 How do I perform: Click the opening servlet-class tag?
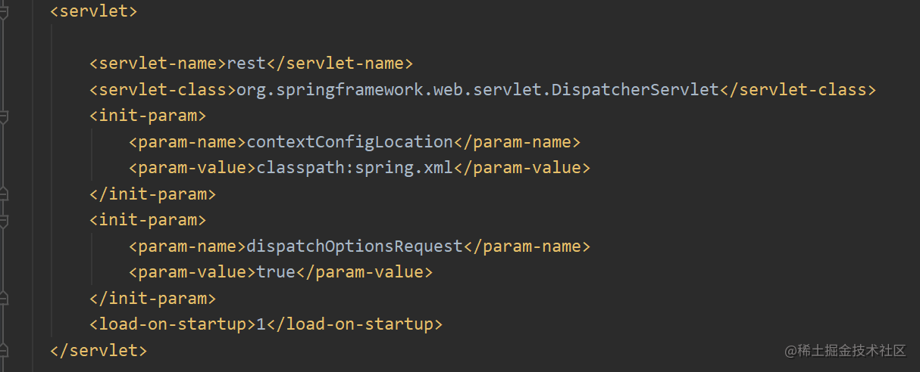(162, 90)
